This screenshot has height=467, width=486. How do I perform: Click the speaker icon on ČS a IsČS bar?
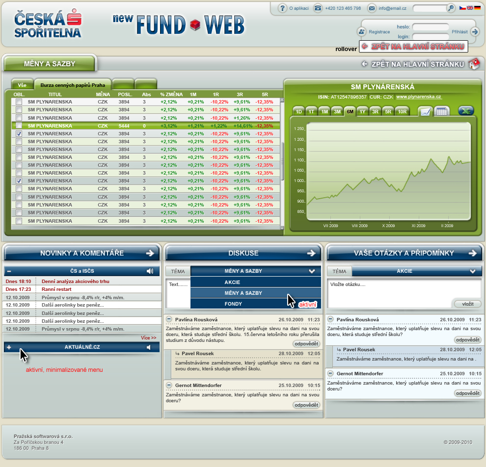(x=150, y=271)
